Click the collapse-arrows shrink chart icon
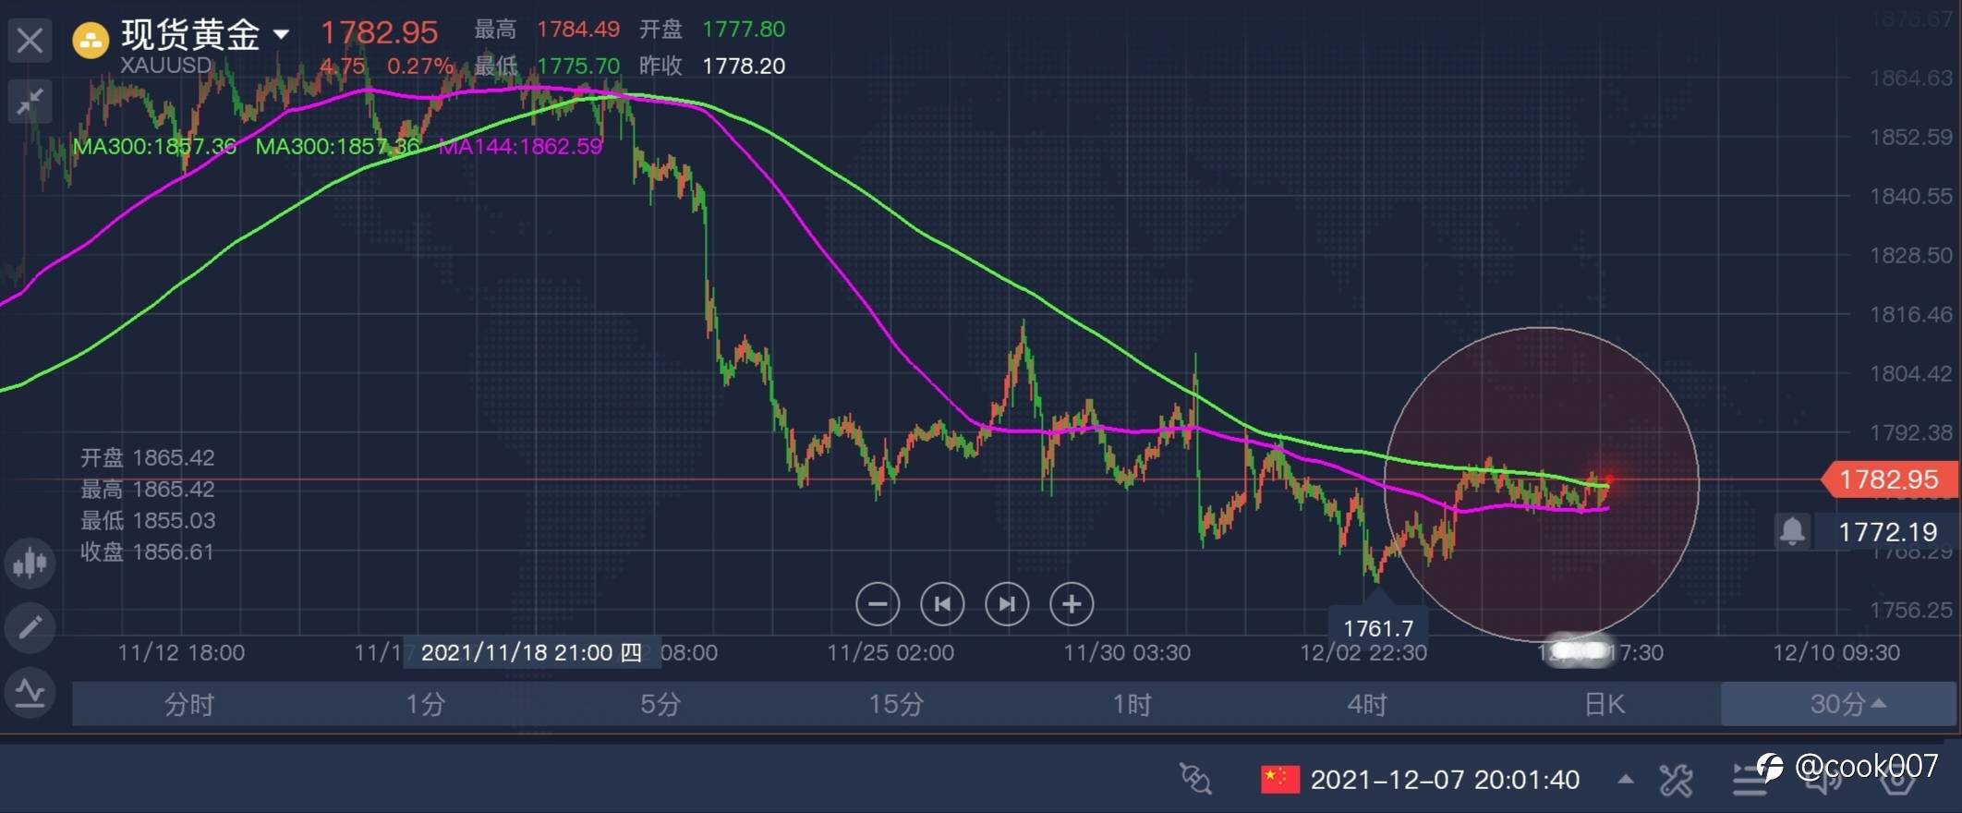 pos(30,101)
